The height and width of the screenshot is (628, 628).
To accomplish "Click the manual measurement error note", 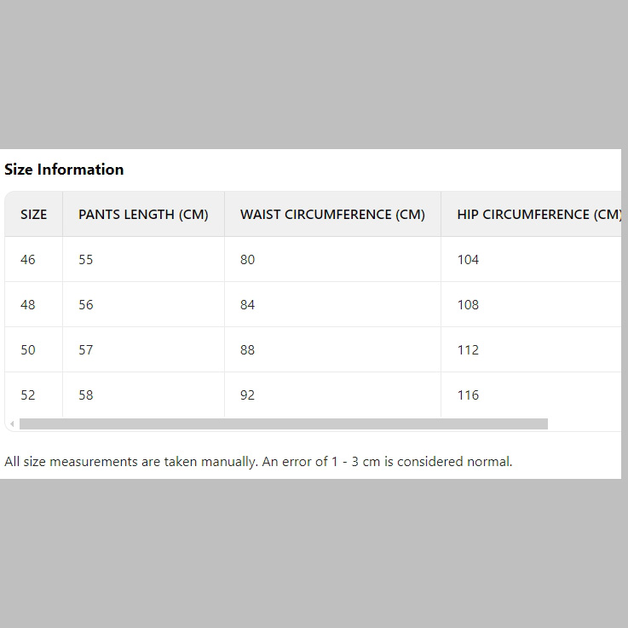I will tap(258, 462).
